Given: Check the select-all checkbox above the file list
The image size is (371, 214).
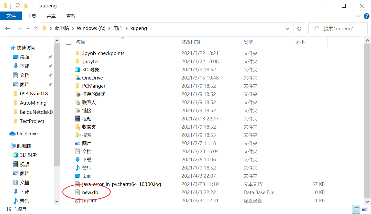Looking at the screenshot, I should (x=68, y=42).
